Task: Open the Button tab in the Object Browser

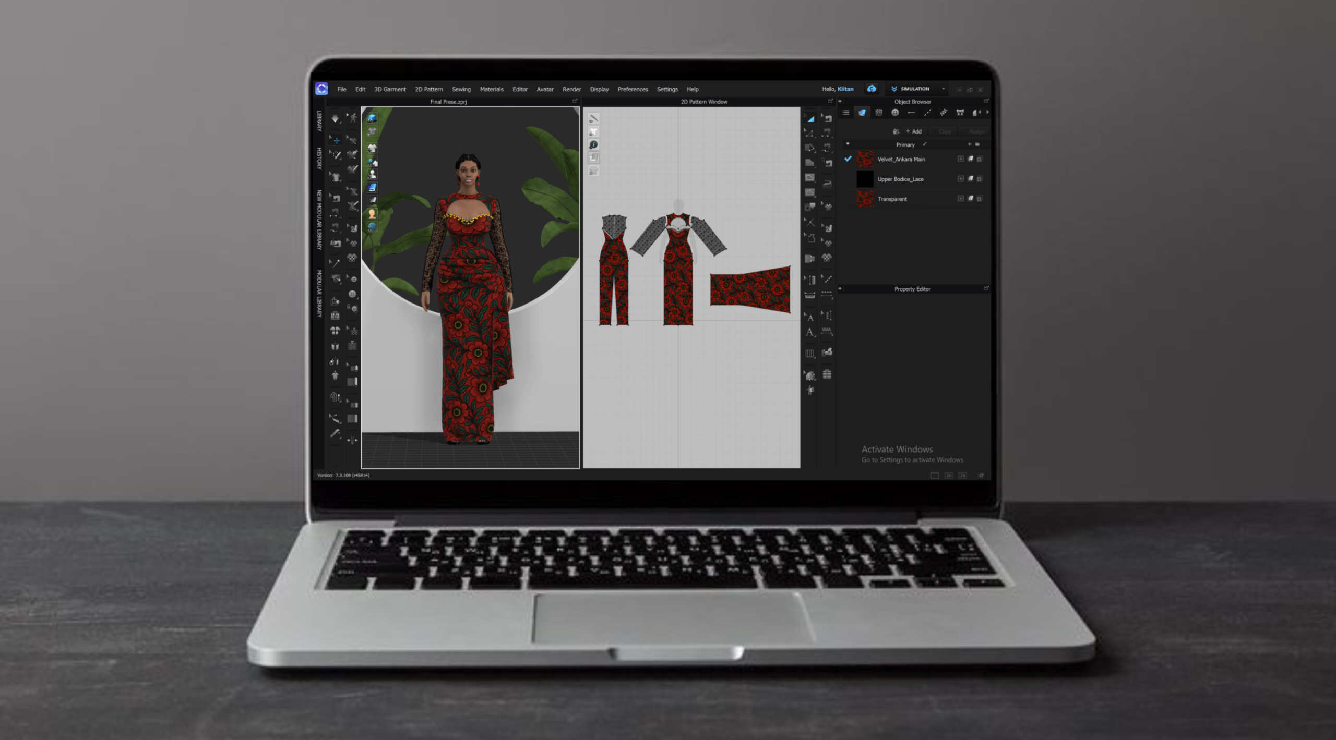Action: 896,113
